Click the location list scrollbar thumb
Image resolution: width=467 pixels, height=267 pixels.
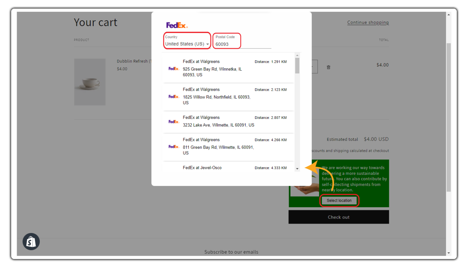tap(297, 65)
